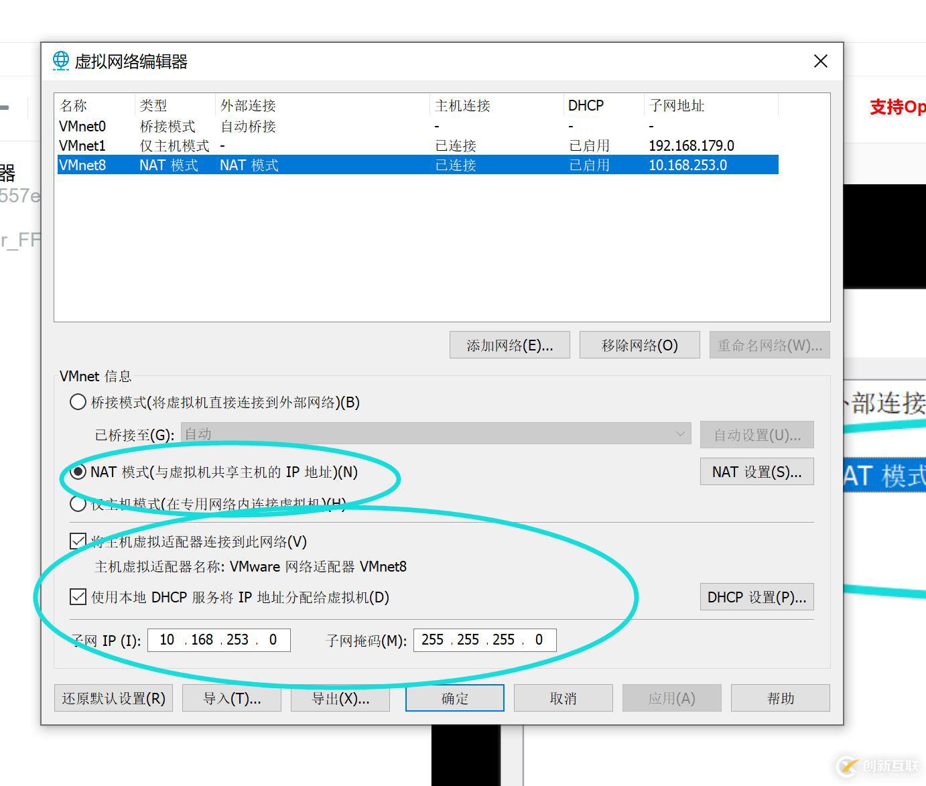Click the 移除网络(O) button

(x=639, y=344)
